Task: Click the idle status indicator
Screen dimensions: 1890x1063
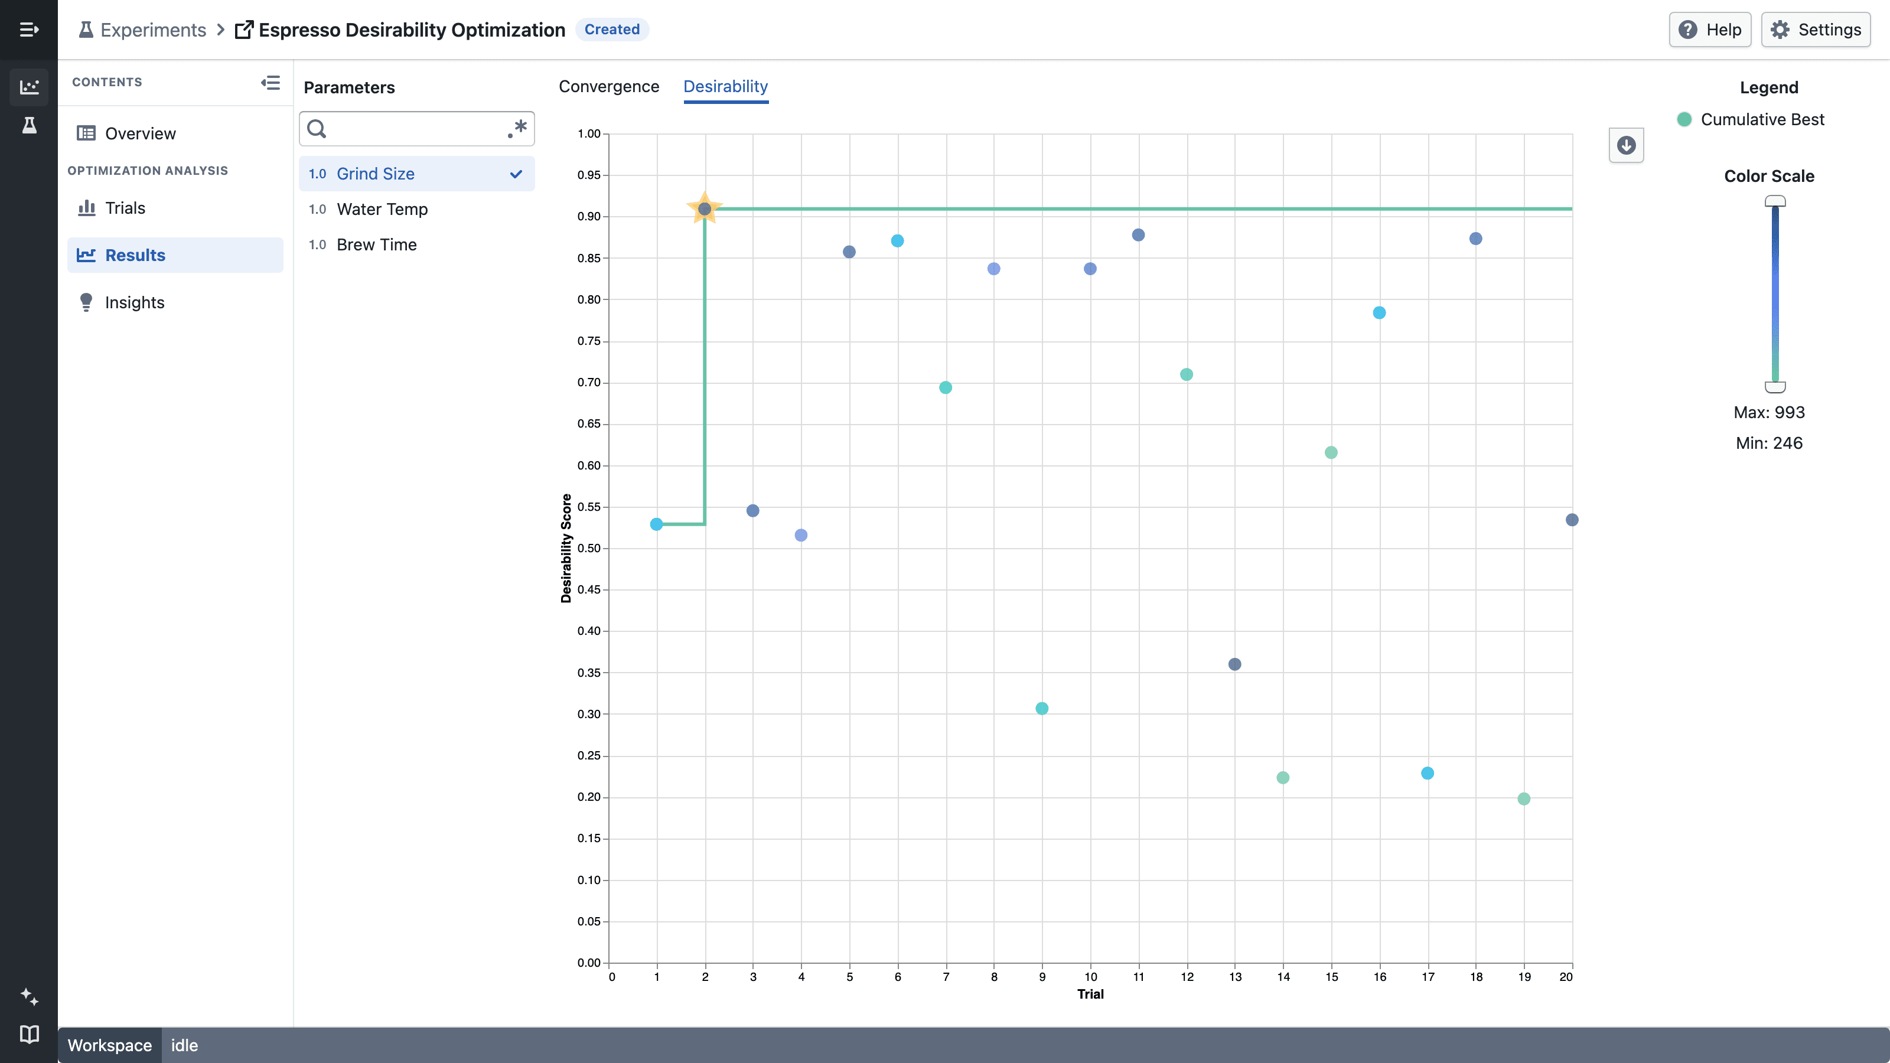Action: pyautogui.click(x=184, y=1045)
